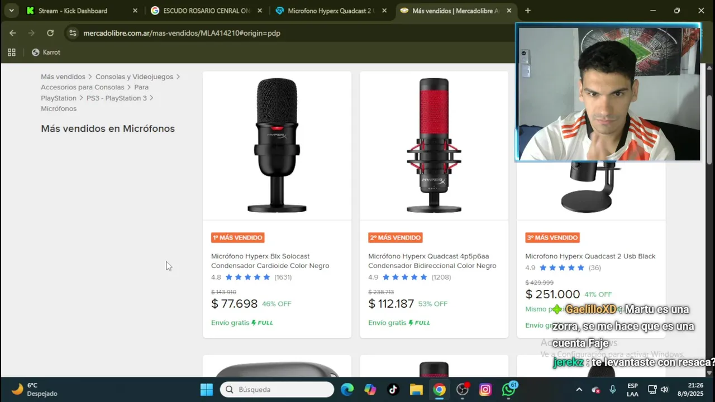The height and width of the screenshot is (402, 715).
Task: Open the weather widget 6°C Despejado
Action: (35, 389)
